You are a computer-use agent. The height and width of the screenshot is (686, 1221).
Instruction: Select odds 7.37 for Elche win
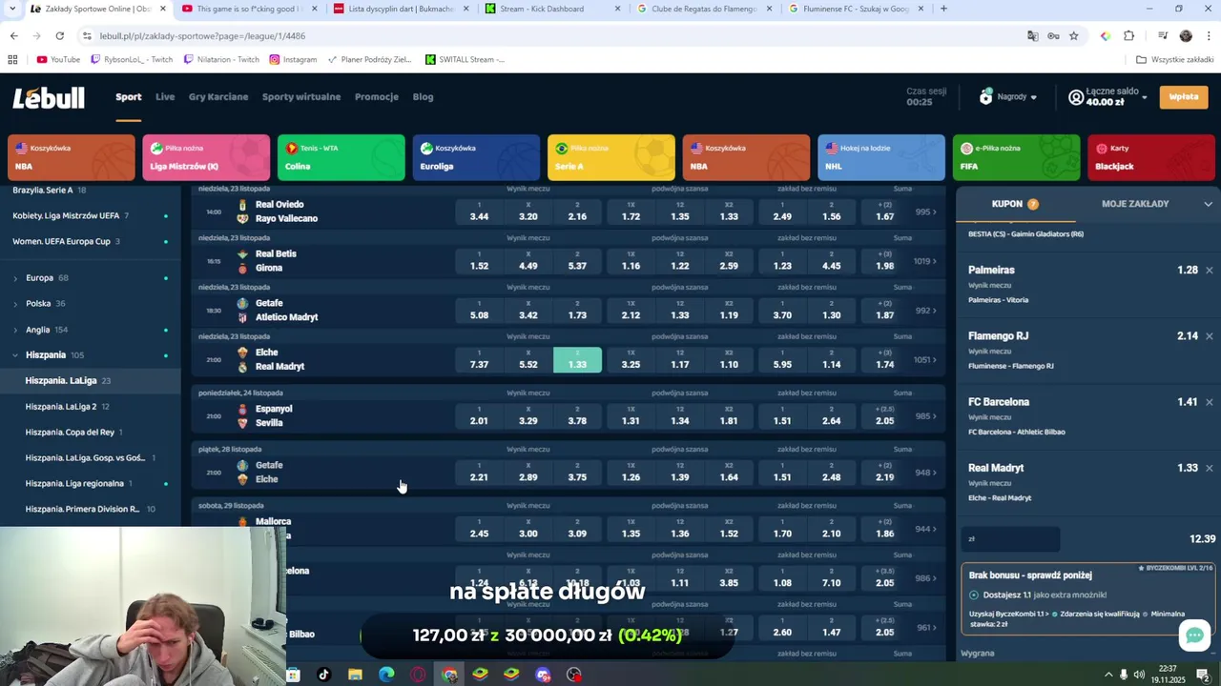click(479, 360)
